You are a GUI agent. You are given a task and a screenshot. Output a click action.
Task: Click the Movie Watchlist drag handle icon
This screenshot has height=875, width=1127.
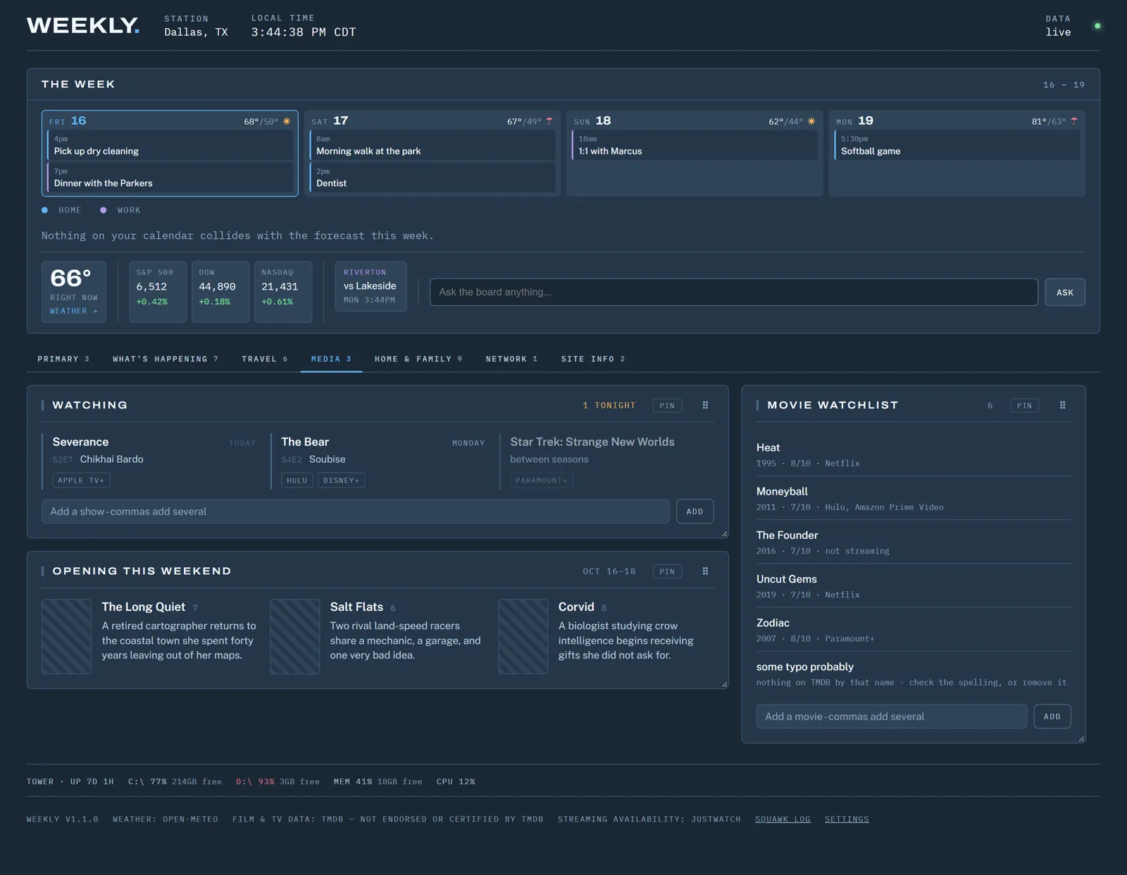[x=1063, y=405]
